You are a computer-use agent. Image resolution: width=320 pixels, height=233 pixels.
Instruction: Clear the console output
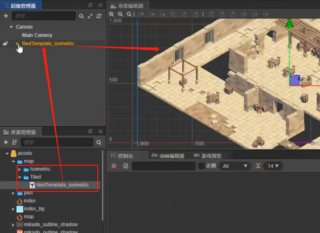pos(114,166)
